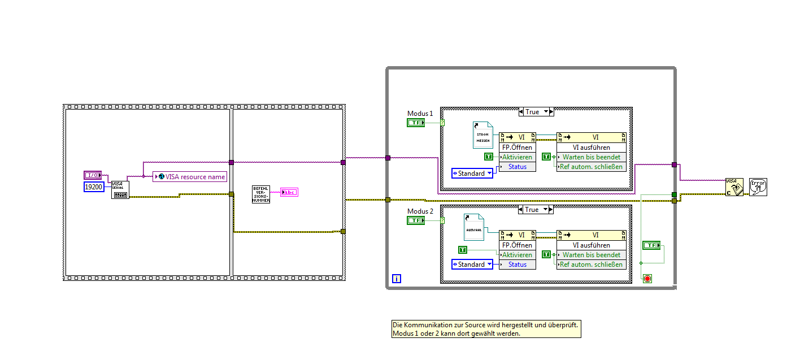Select the VISA Configure Serial Port icon
Viewport: 787px width, 364px height.
point(120,189)
